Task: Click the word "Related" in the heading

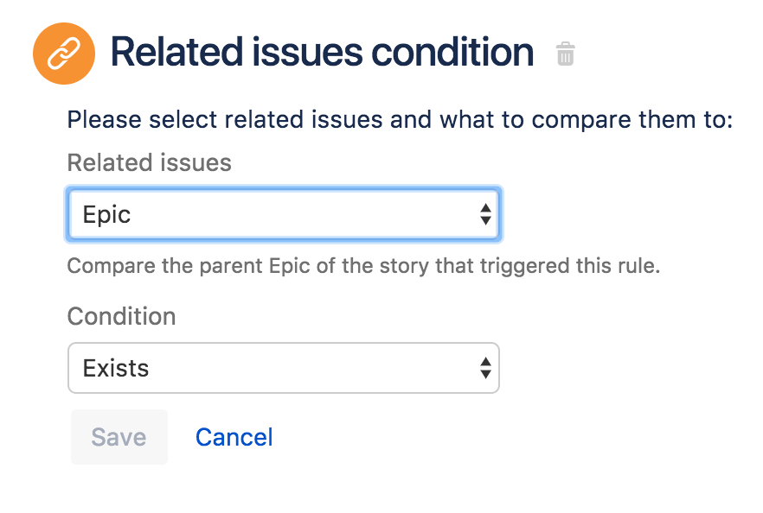Action: [x=173, y=54]
